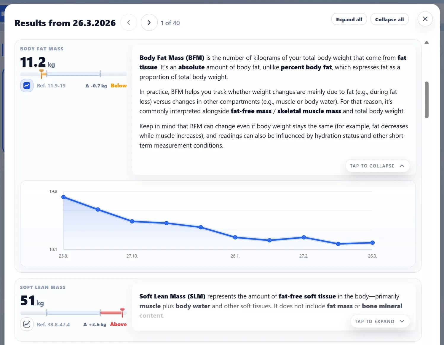Click the 10.1 y-axis label on chart
Screen dimensions: 444x345
pos(53,250)
